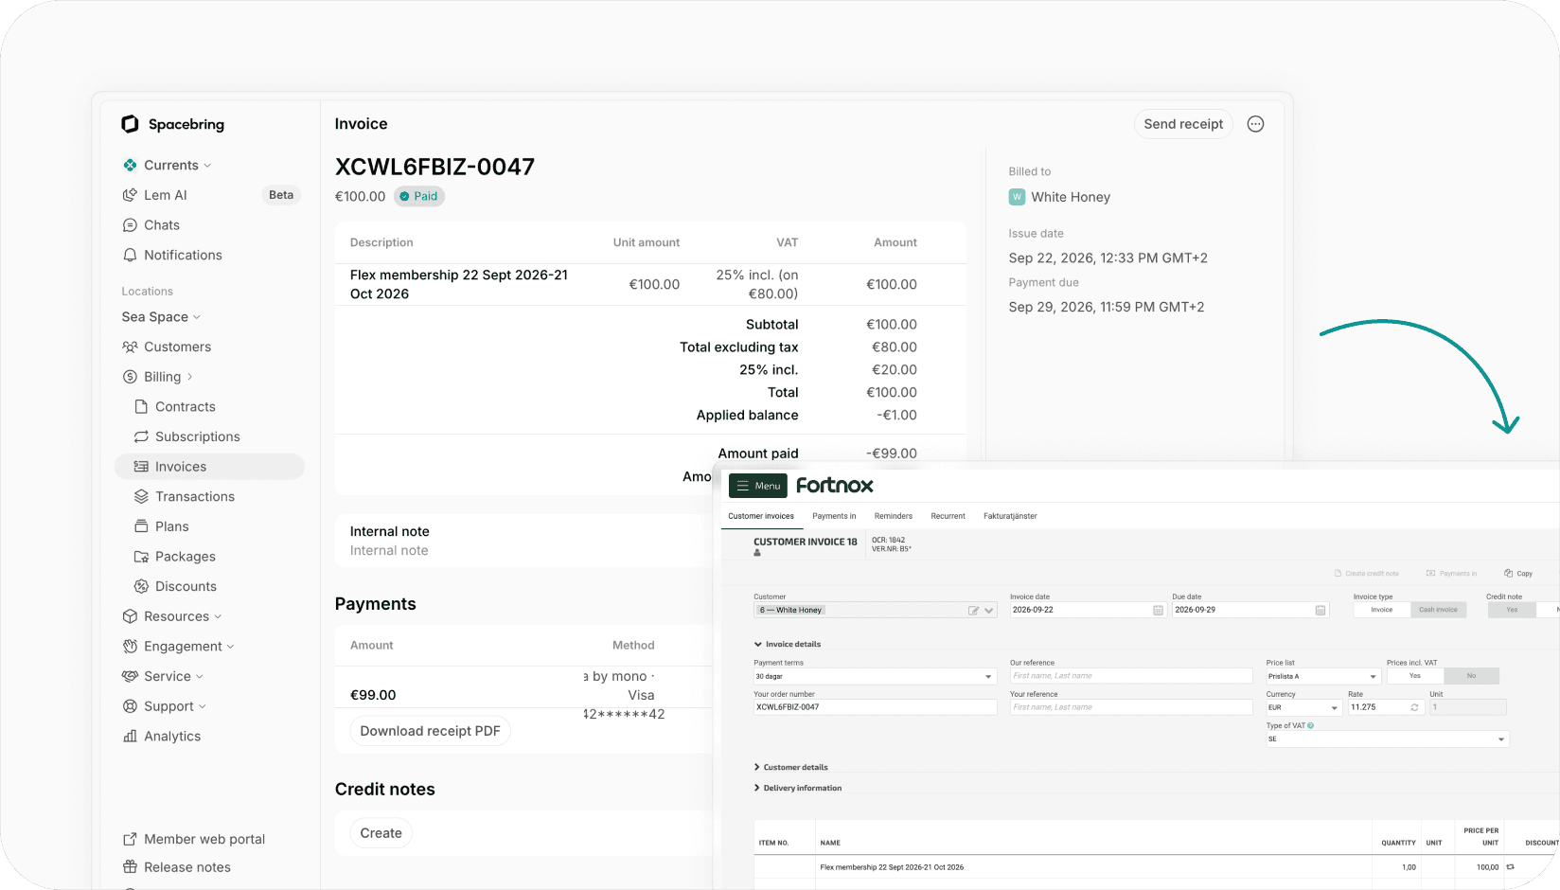Set Invoice type to Invoice in Fortnox
1560x890 pixels.
[1382, 611]
